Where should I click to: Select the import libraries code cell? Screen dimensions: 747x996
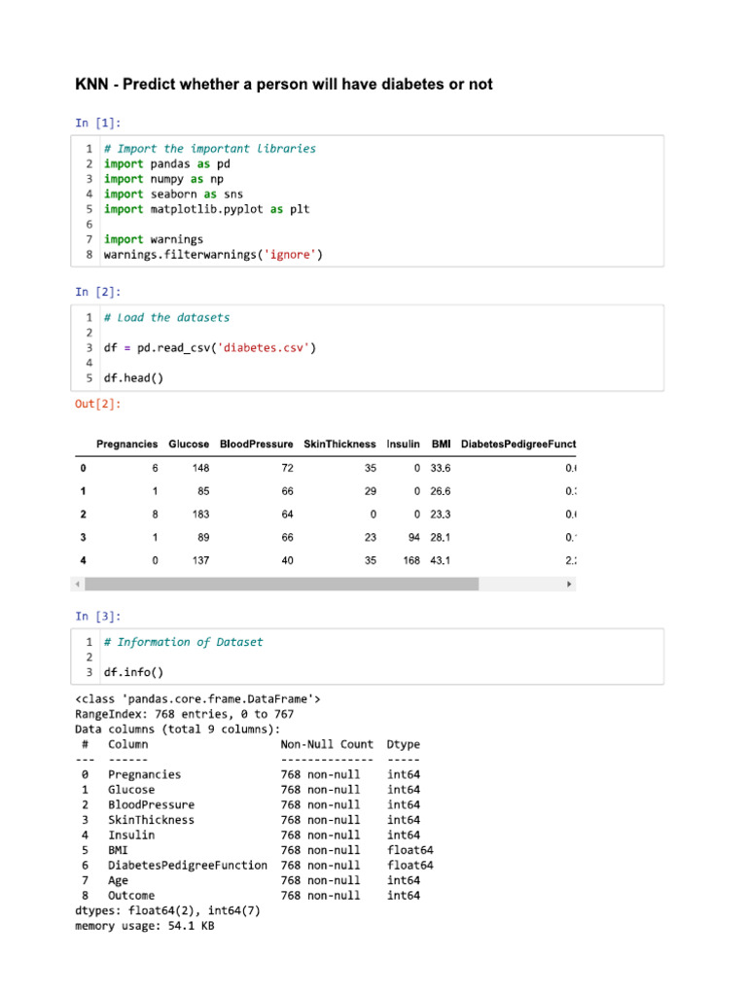[370, 201]
